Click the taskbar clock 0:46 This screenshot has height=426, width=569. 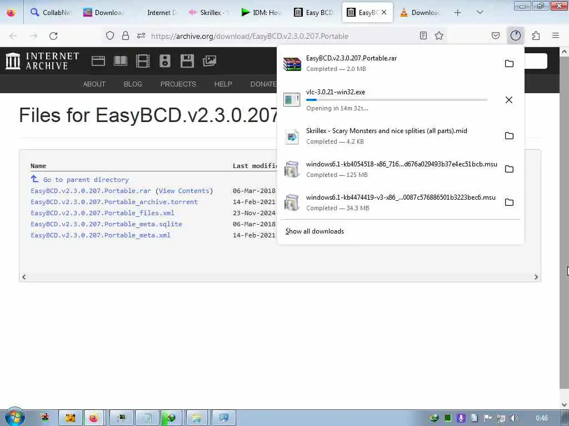pyautogui.click(x=541, y=418)
